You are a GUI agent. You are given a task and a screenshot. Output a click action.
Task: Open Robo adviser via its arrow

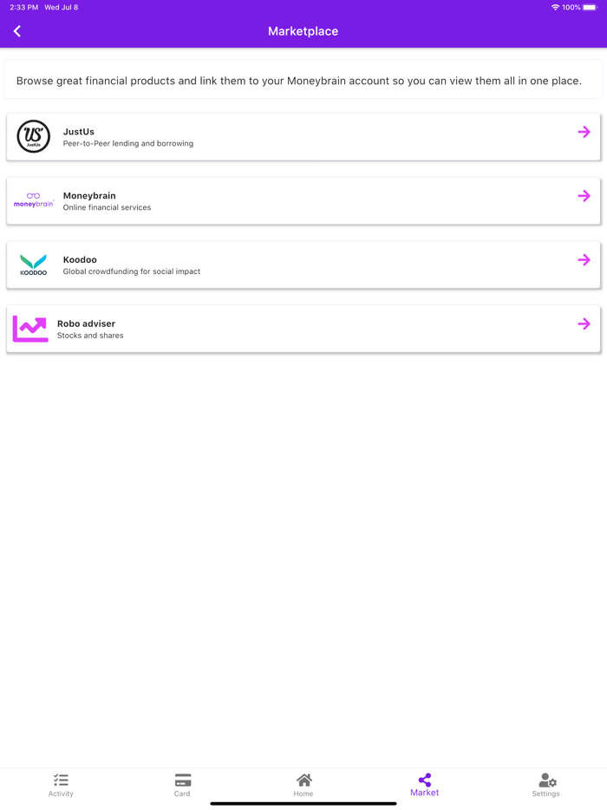tap(584, 323)
